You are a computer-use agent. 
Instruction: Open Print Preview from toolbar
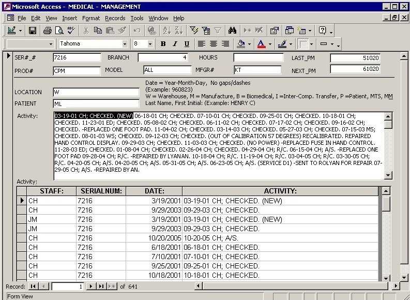pyautogui.click(x=59, y=31)
